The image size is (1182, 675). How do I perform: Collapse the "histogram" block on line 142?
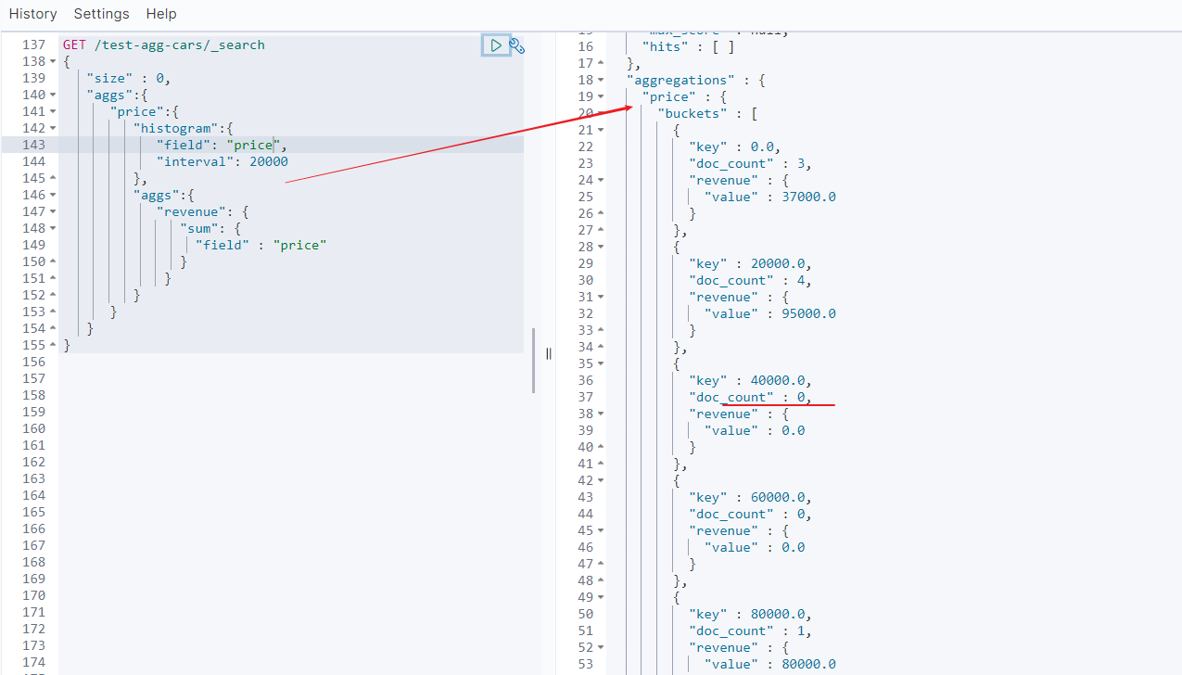coord(53,128)
